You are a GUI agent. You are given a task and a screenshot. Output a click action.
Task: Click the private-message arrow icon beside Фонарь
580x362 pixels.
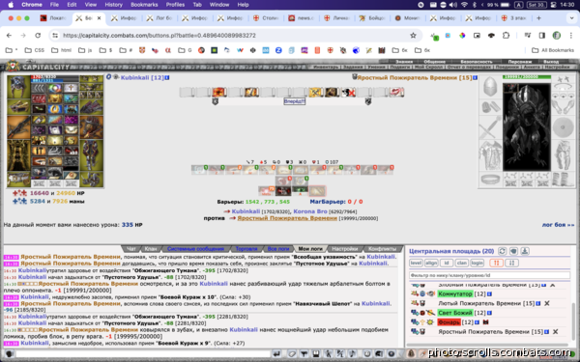tap(415, 322)
